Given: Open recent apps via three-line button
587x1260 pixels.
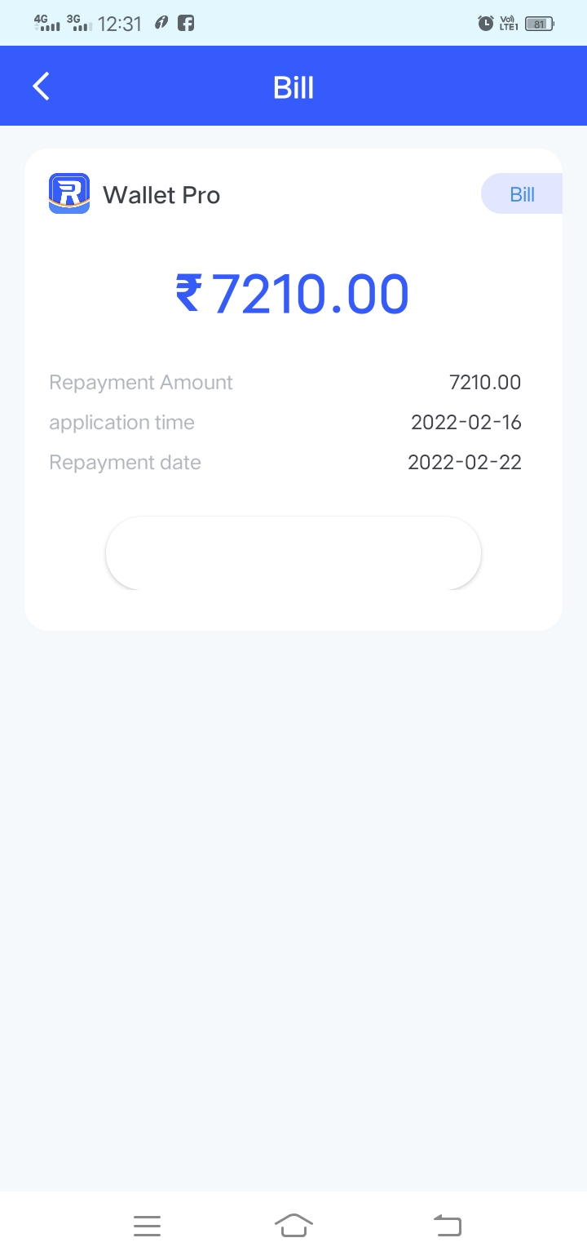Looking at the screenshot, I should [x=147, y=1226].
